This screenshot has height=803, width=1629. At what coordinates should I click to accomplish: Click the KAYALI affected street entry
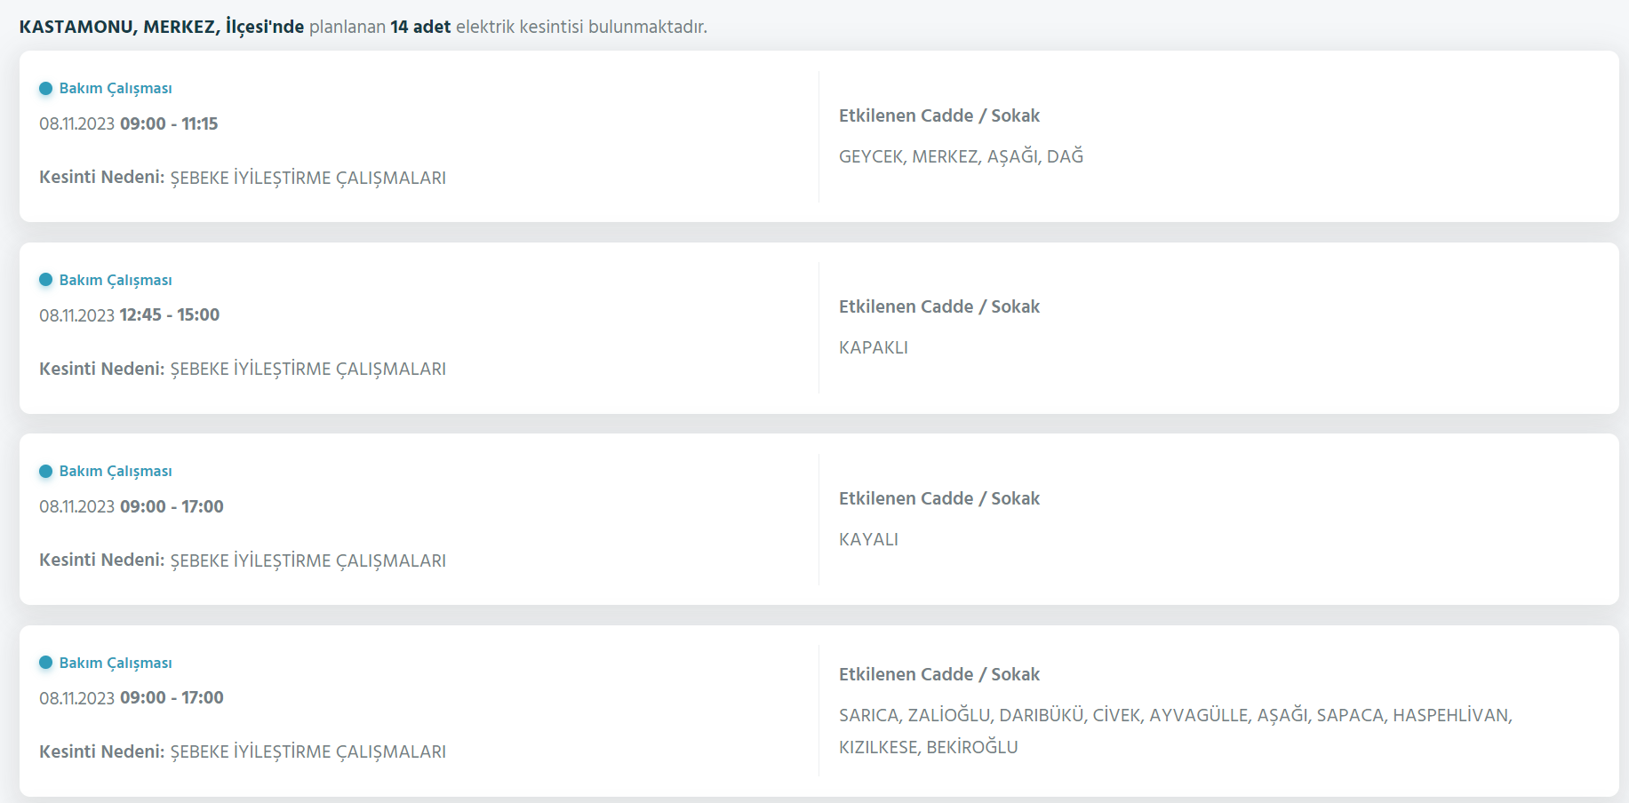pyautogui.click(x=868, y=539)
